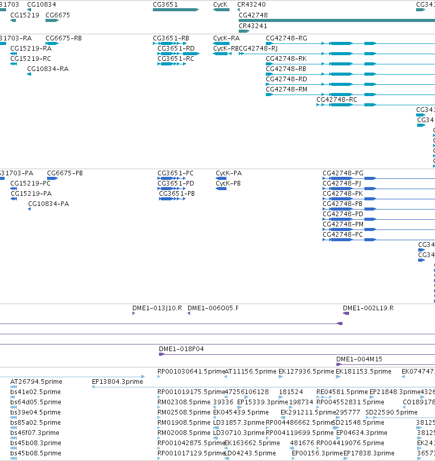Select EST bs85a02.5prime label
Viewport: 435px width, 461px height.
[35, 423]
